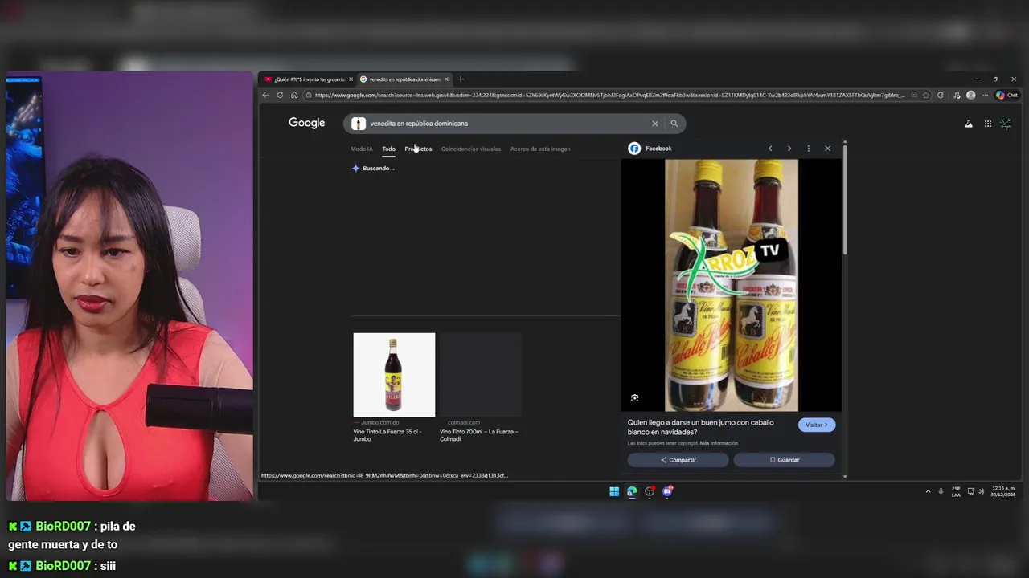The width and height of the screenshot is (1029, 578).
Task: Switch to Modo IA search mode
Action: coord(362,149)
